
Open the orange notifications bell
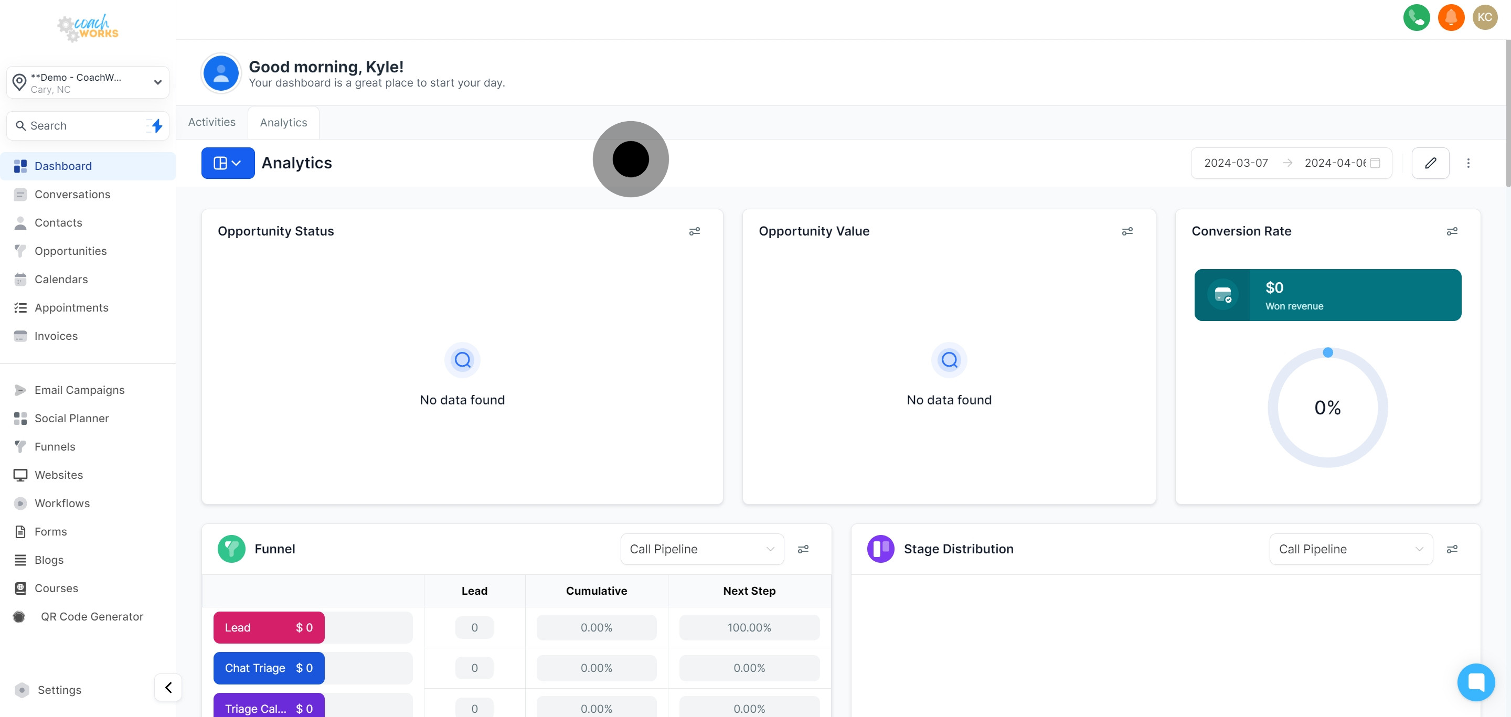[x=1451, y=17]
